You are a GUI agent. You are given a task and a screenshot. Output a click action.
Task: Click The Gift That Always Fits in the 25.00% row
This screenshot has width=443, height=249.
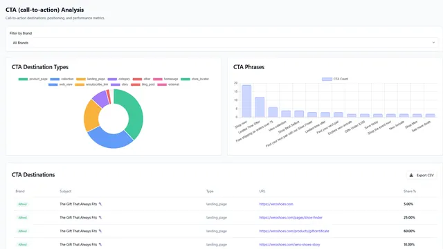tap(78, 217)
